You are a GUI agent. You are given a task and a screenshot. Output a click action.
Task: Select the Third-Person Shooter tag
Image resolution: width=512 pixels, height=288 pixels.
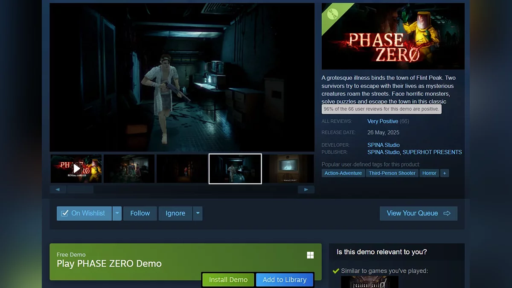pyautogui.click(x=393, y=173)
